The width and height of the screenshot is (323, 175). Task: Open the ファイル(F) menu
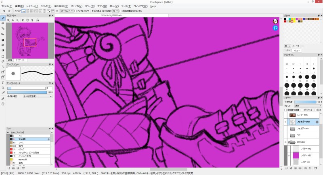[7, 6]
